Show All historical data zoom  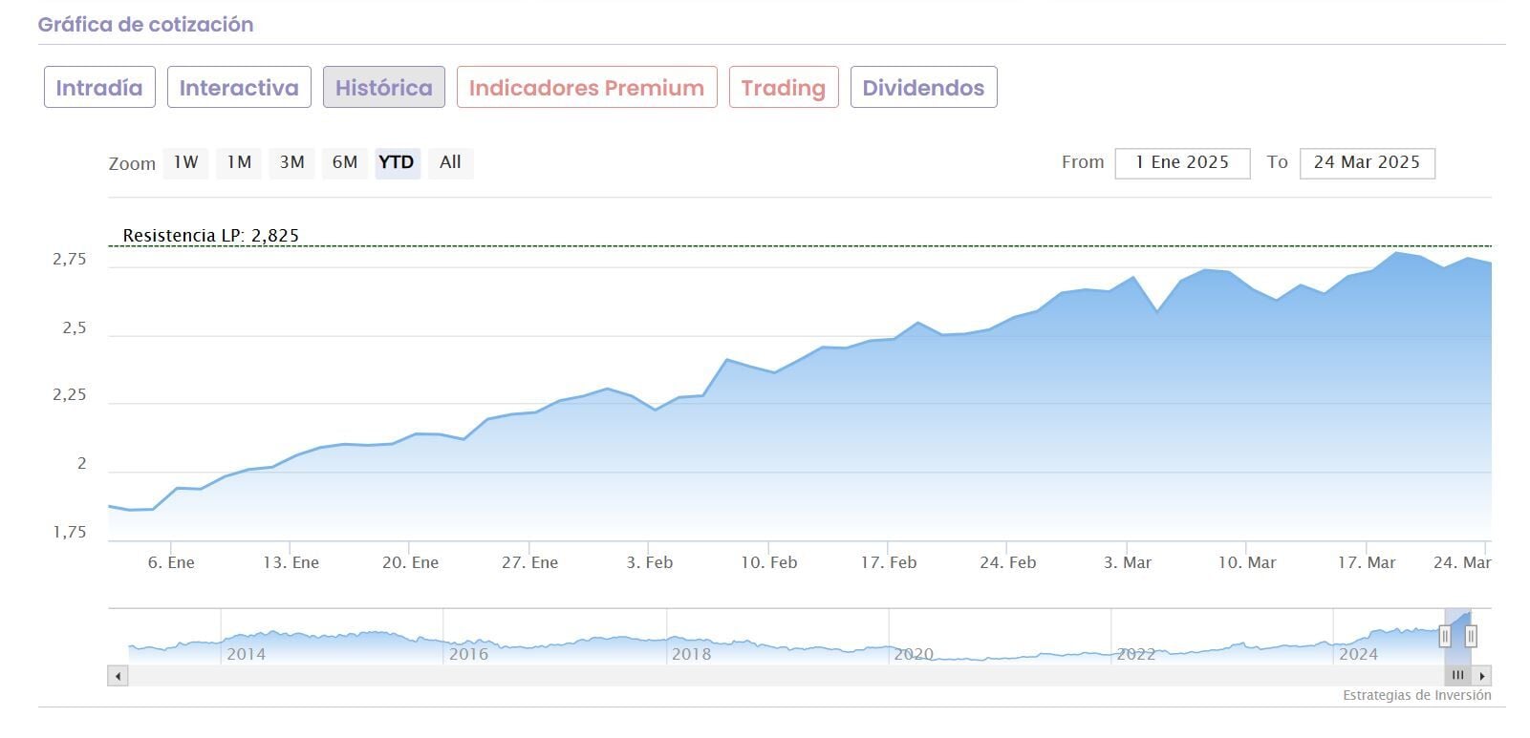[x=450, y=162]
